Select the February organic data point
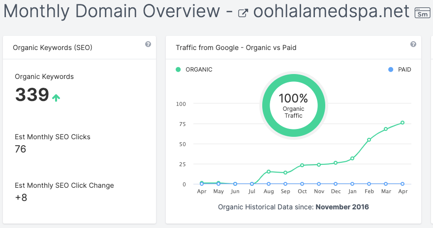The height and width of the screenshot is (228, 433). 369,140
